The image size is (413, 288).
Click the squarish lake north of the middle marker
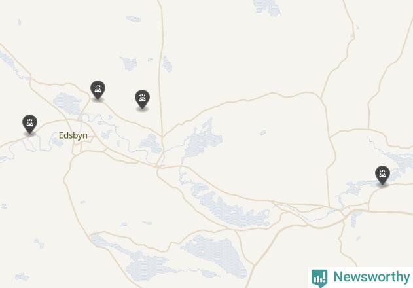(x=129, y=63)
